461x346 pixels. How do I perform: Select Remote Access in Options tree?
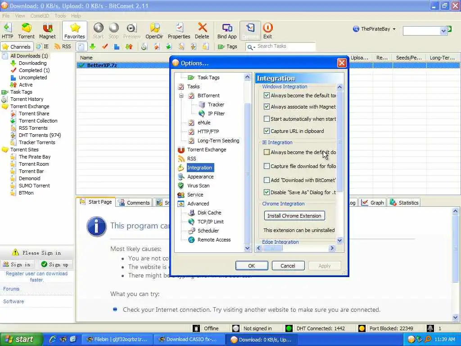coord(214,240)
